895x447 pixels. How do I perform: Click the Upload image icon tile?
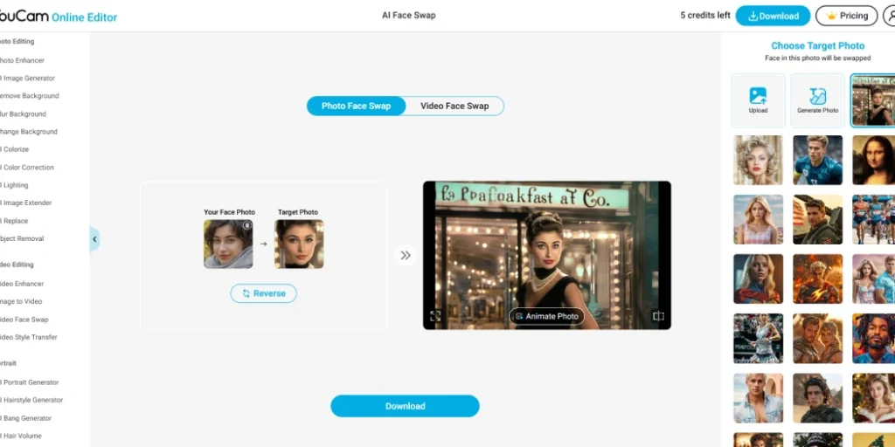(758, 100)
